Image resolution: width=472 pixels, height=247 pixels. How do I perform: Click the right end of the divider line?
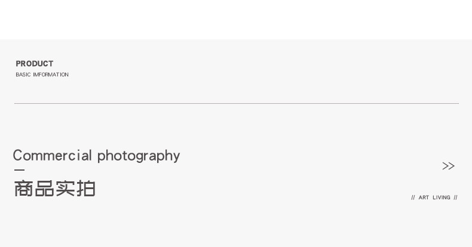(457, 104)
